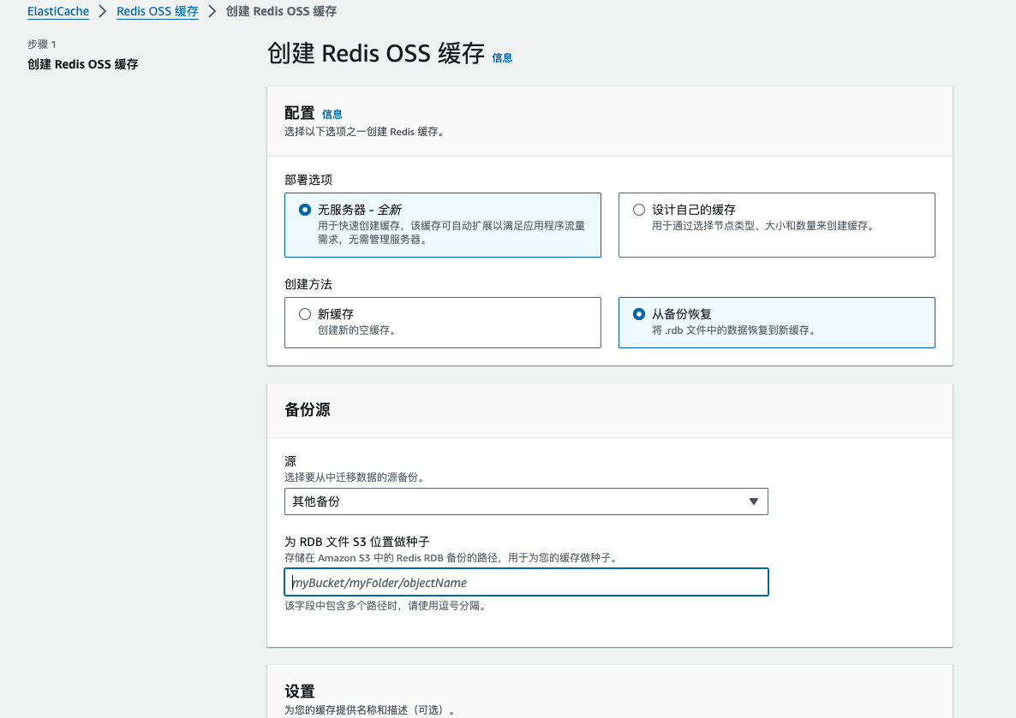
Task: Open the 源 dropdown showing 其他备份
Action: click(526, 501)
